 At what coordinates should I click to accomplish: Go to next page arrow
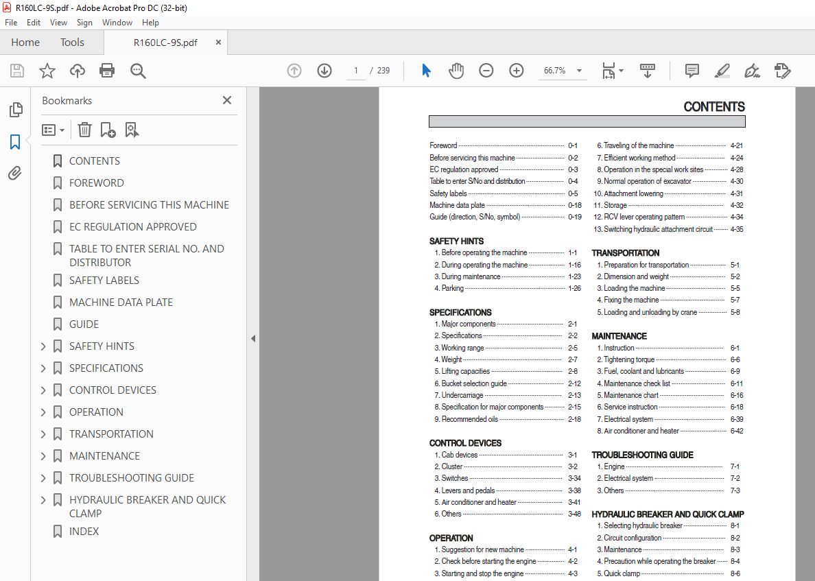pos(324,71)
